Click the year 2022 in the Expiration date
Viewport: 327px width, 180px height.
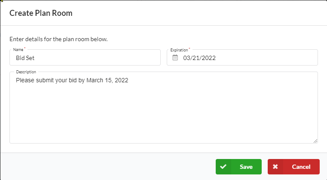click(208, 58)
